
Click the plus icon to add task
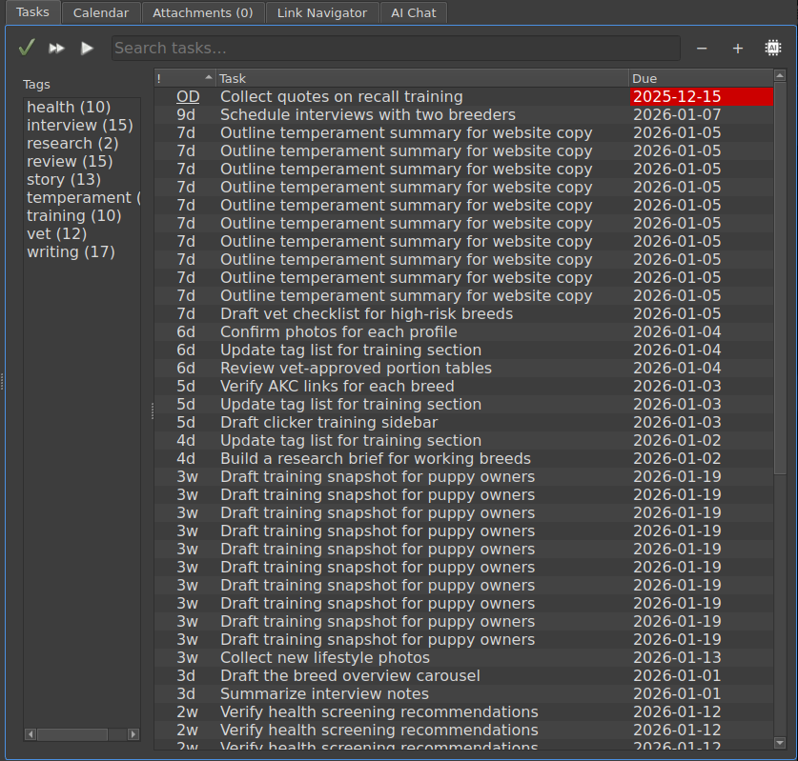(x=737, y=49)
